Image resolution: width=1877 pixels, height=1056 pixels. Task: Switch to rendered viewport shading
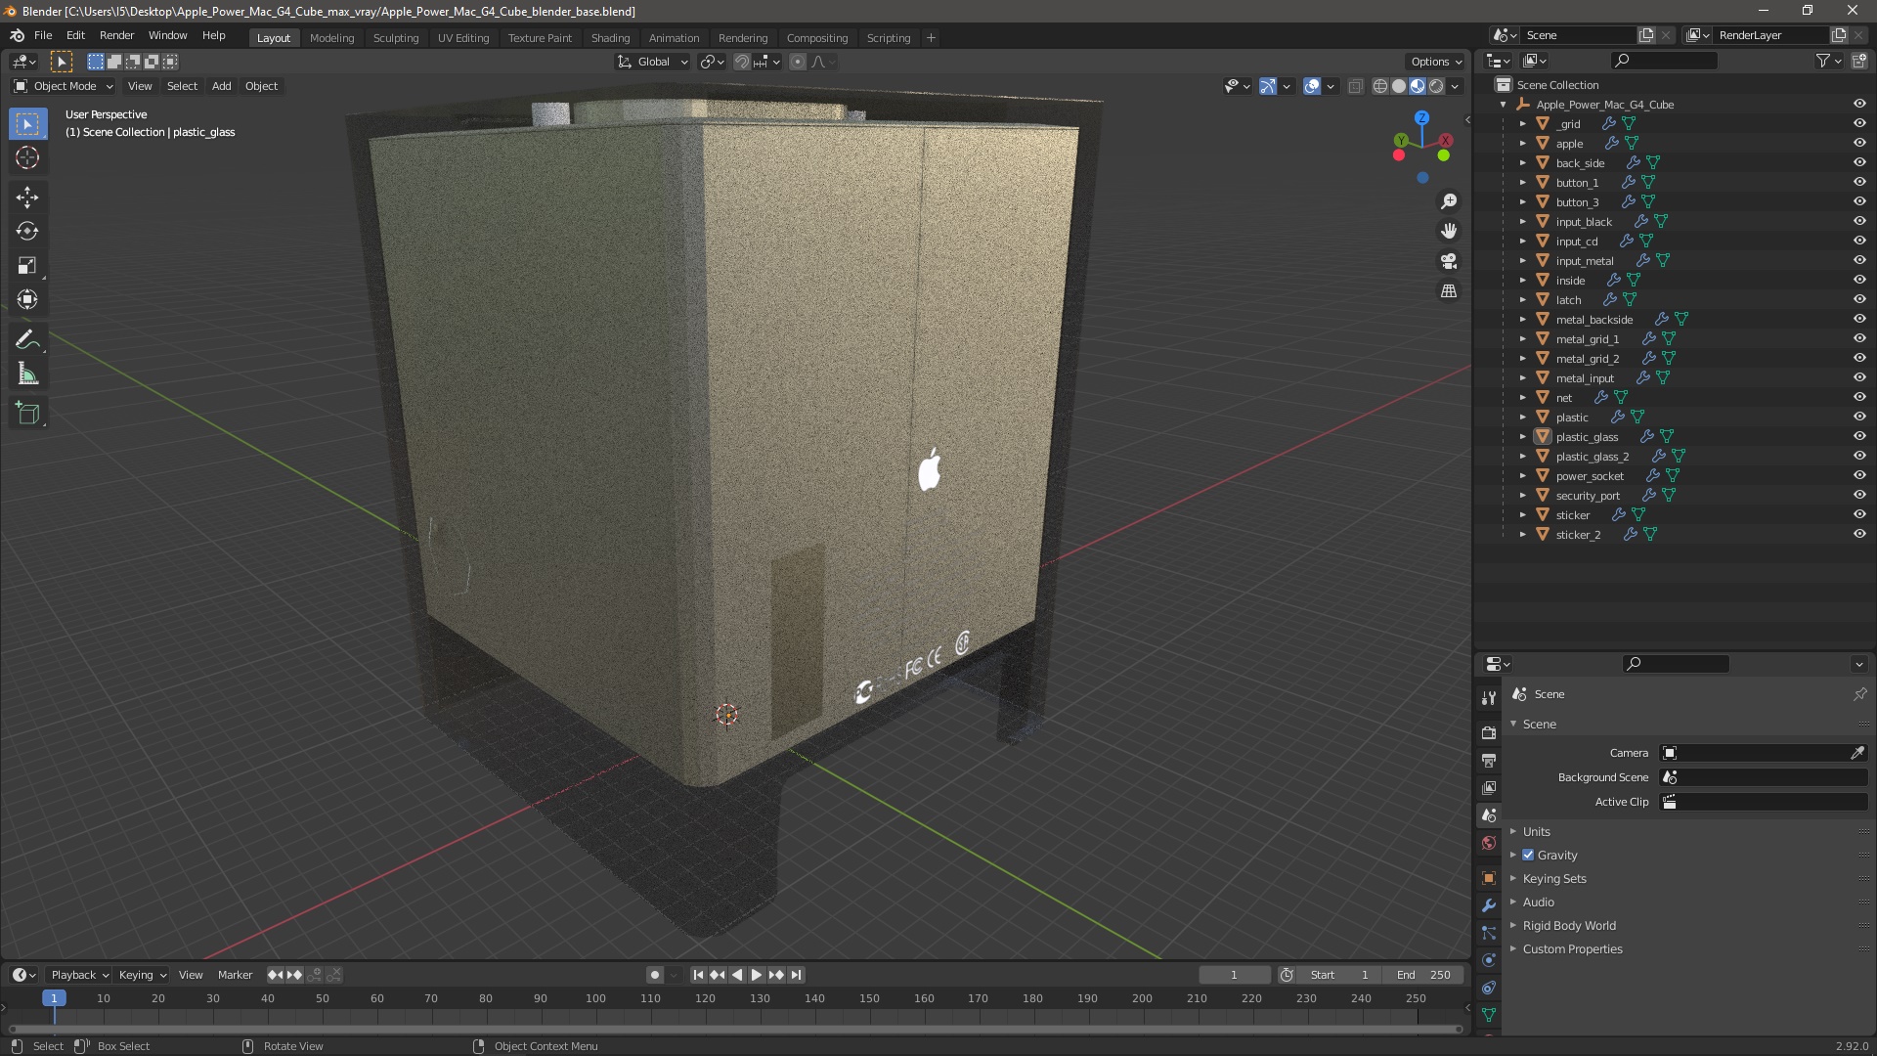coord(1436,86)
